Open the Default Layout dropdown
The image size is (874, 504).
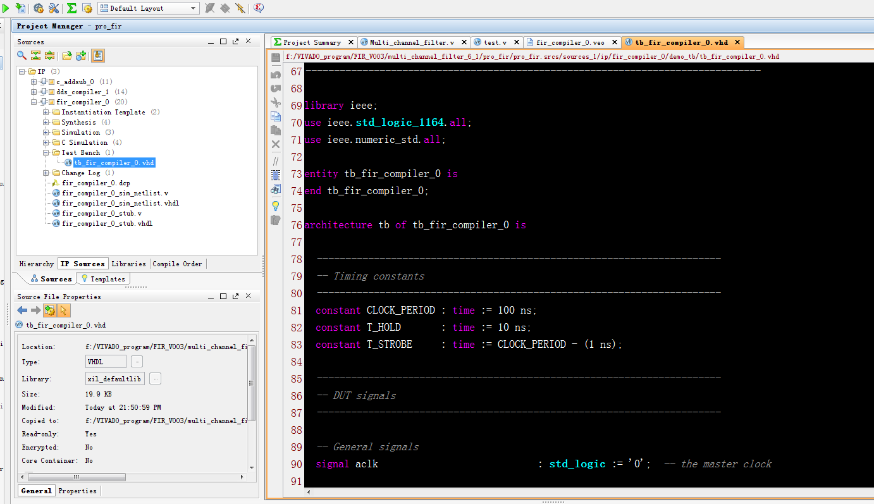pos(193,8)
